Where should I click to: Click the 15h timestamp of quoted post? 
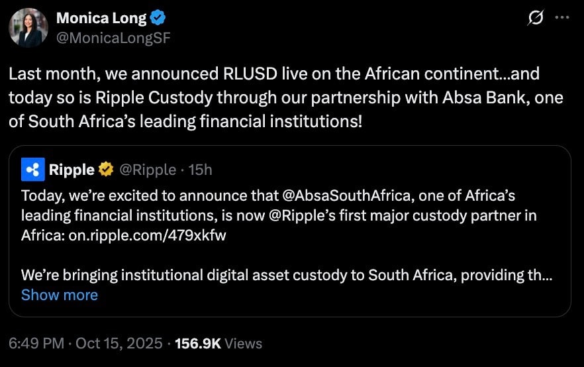200,170
